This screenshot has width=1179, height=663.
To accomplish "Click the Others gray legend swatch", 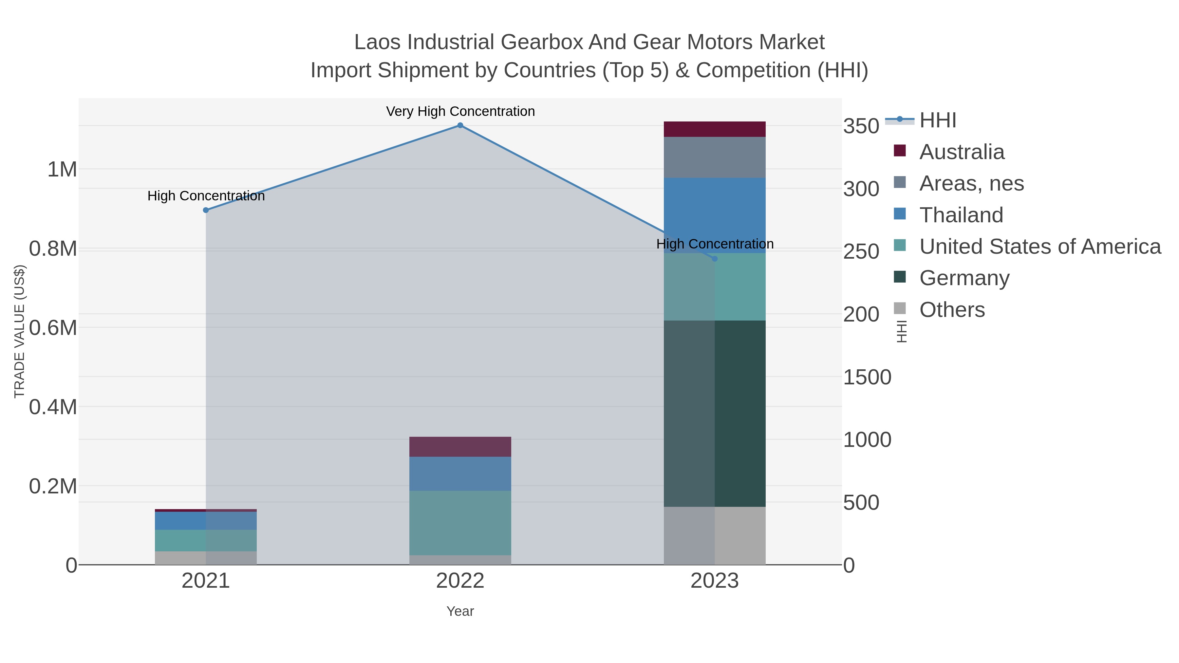I will [900, 308].
